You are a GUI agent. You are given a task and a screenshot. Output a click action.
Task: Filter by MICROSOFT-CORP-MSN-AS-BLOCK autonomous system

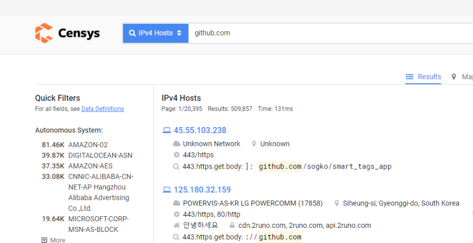[x=98, y=224]
